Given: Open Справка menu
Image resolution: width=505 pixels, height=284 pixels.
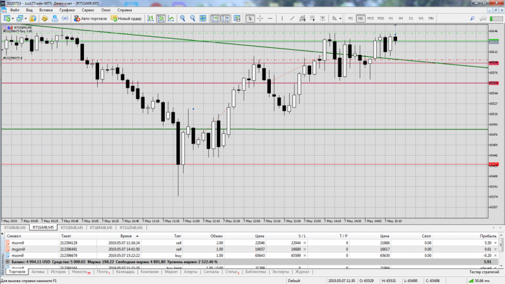Looking at the screenshot, I should 124,10.
